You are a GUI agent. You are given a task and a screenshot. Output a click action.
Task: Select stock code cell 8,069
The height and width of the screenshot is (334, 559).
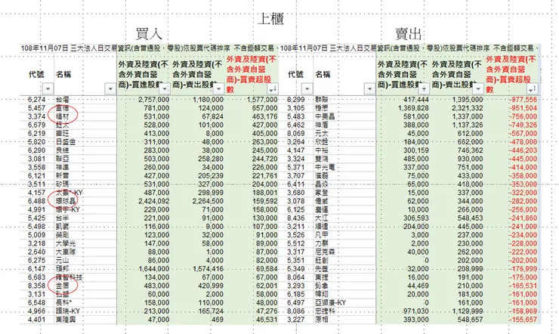296,133
